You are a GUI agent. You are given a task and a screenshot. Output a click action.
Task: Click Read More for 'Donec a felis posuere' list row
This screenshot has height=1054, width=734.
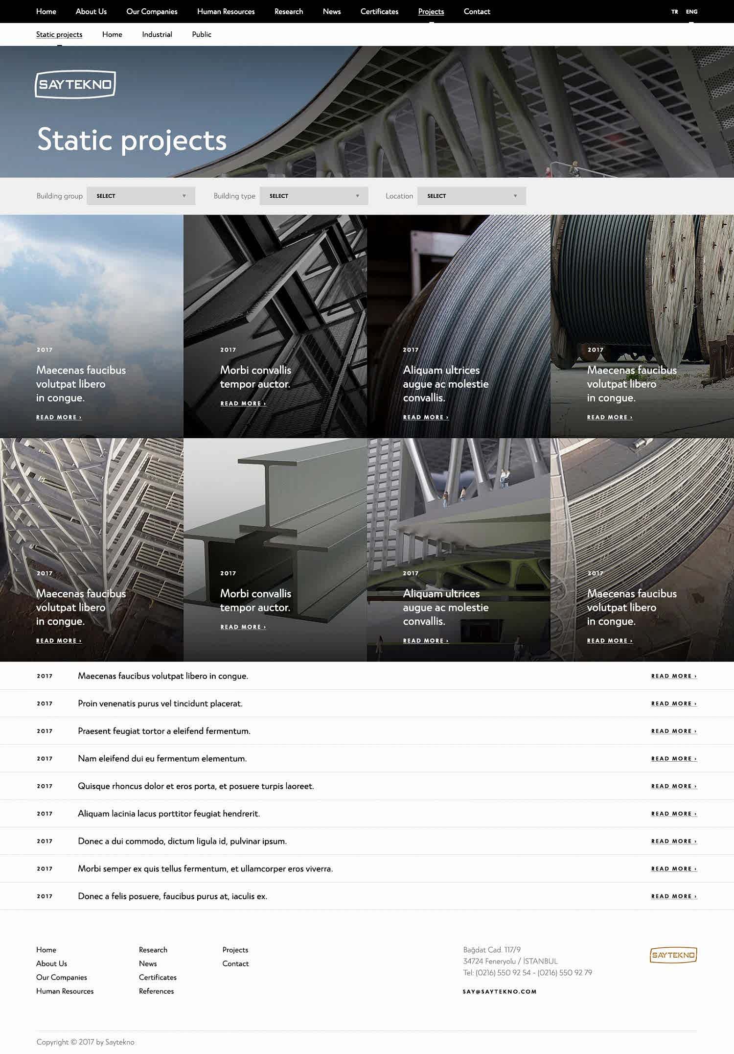click(x=674, y=896)
